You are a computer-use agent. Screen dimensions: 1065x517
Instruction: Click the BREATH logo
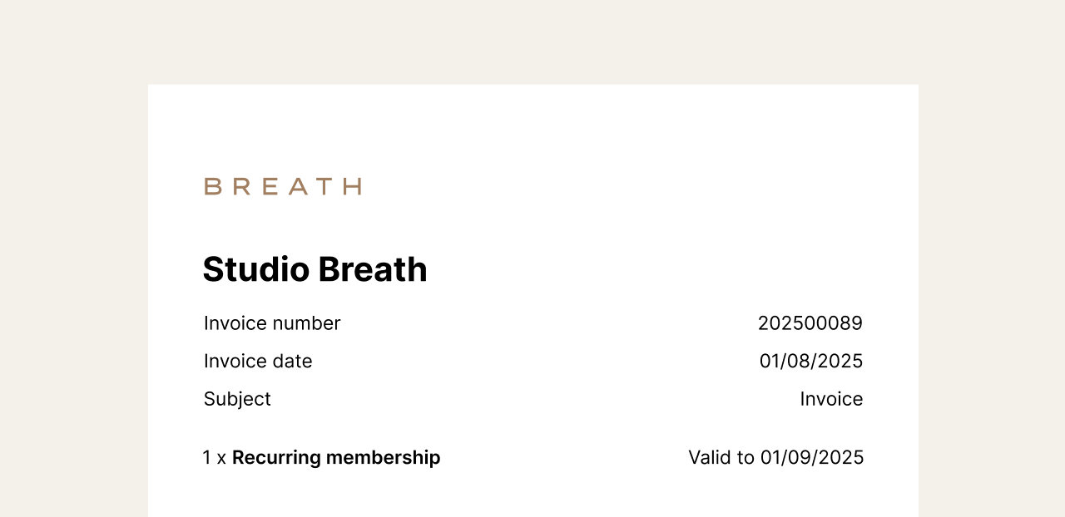[x=283, y=186]
